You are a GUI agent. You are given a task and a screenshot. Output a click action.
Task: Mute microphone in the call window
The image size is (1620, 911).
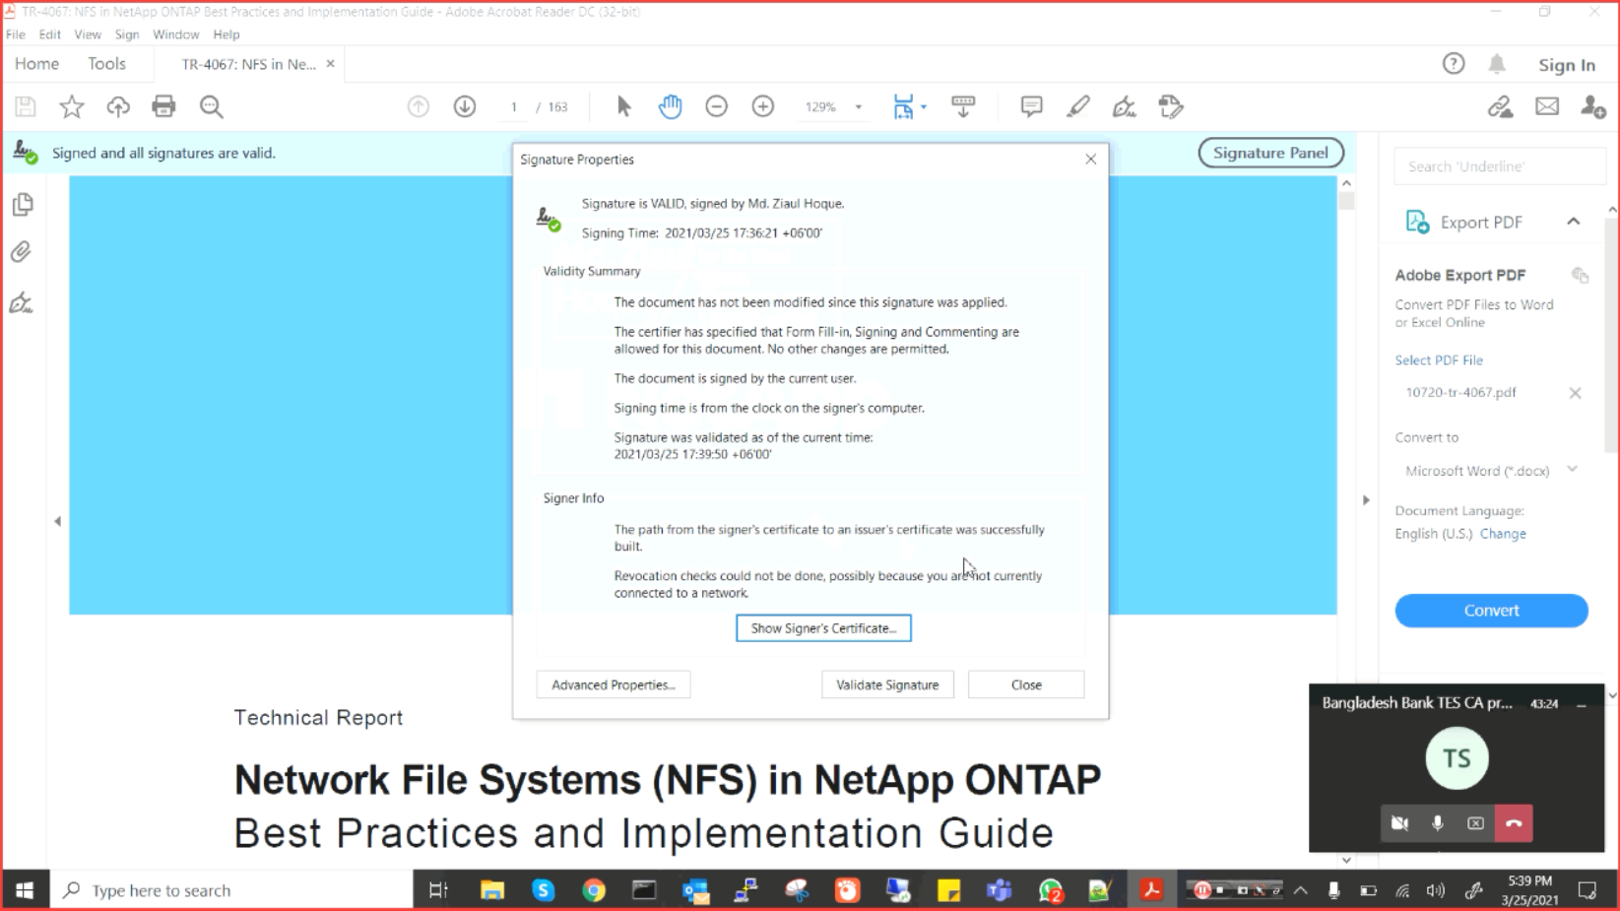tap(1438, 823)
